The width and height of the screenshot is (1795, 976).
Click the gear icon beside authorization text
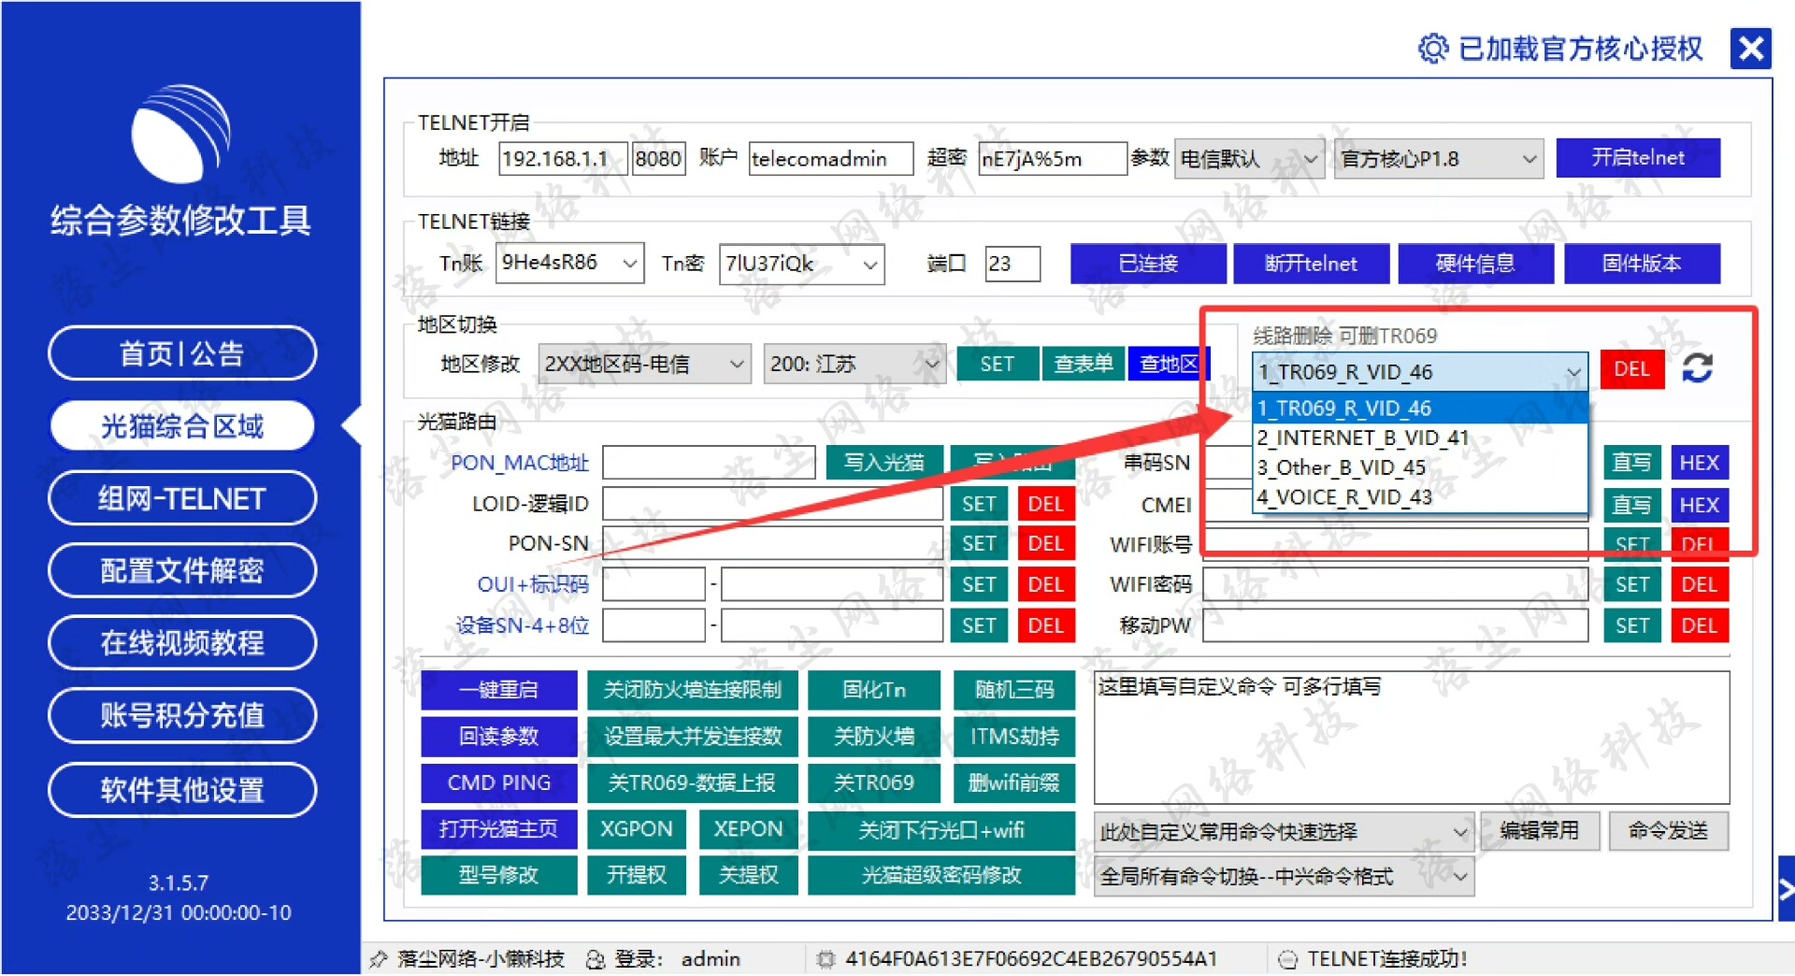point(1432,49)
